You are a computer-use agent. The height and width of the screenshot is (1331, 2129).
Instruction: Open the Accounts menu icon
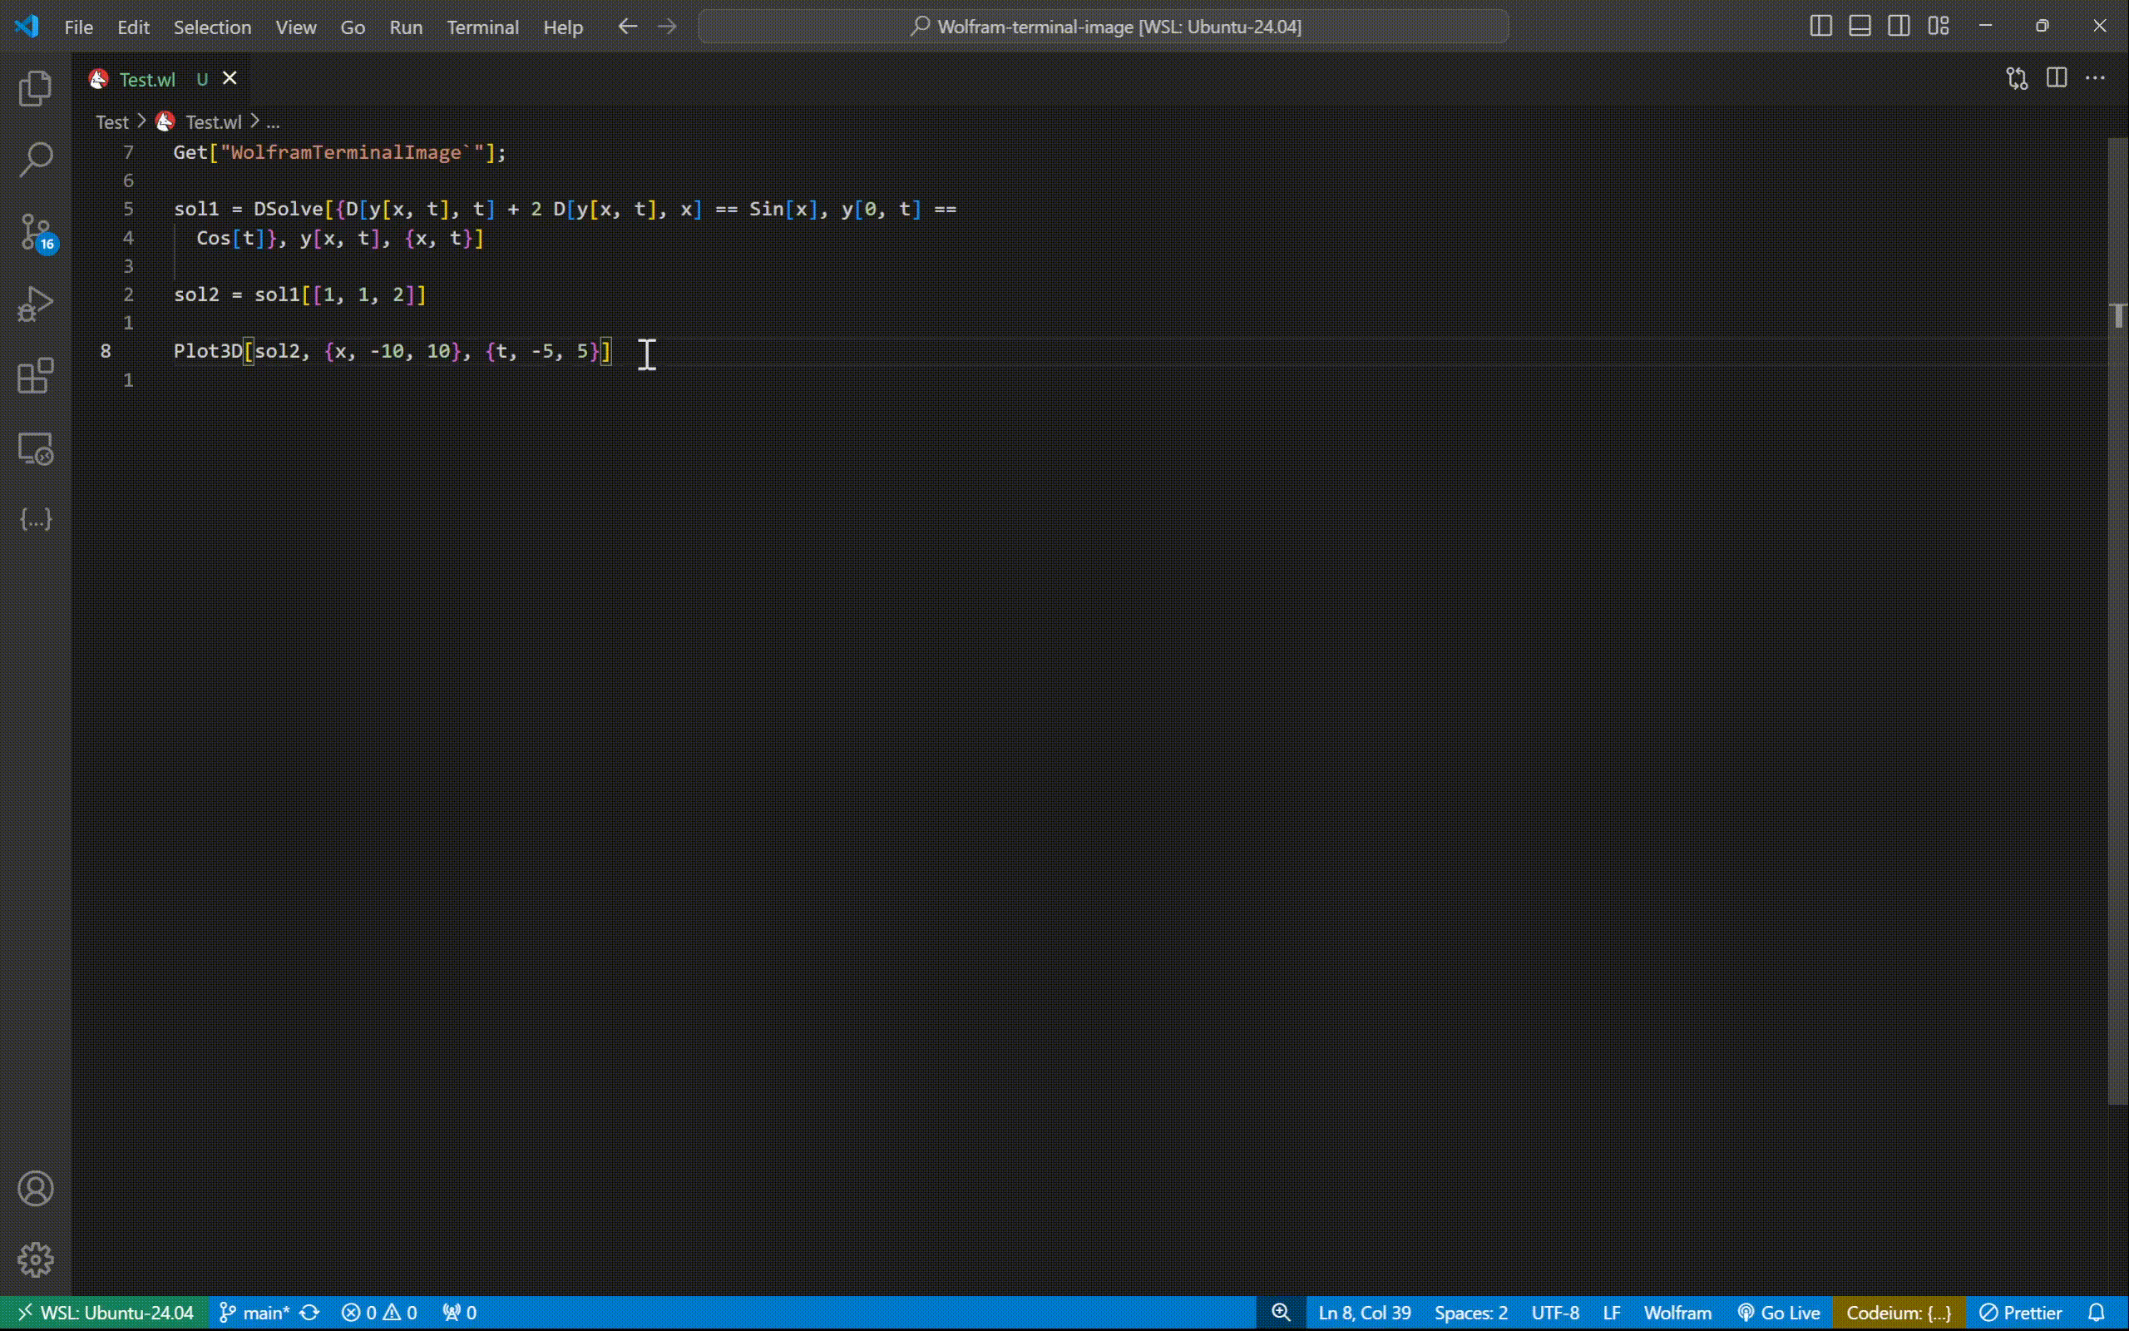[x=35, y=1189]
